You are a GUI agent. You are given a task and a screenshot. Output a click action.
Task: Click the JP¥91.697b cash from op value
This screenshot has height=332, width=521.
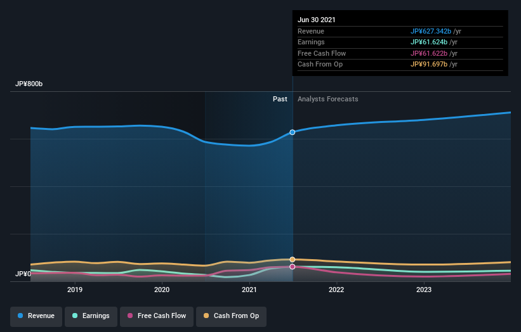click(429, 65)
